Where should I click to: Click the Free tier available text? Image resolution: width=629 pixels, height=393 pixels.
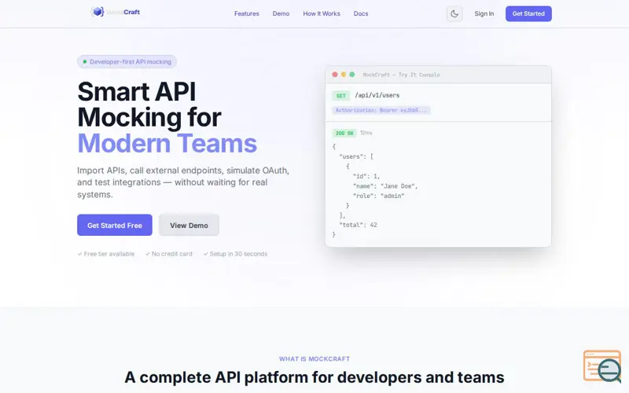pos(106,254)
